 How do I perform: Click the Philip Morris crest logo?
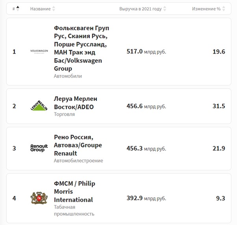coord(39,198)
